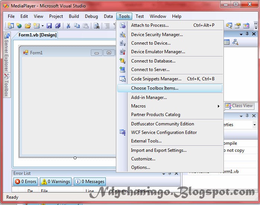Screen dimensions: 260x205
Task: Open the Server Explorer side tab
Action: pyautogui.click(x=6, y=52)
